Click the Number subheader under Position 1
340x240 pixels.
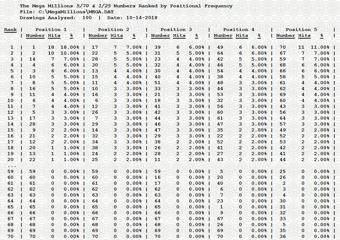click(x=35, y=35)
